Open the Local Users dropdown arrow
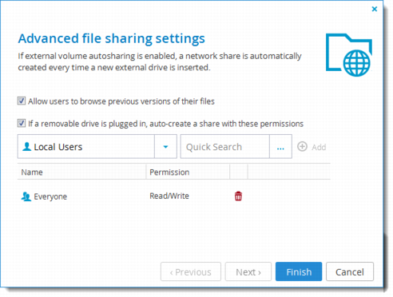The width and height of the screenshot is (393, 297). pos(165,147)
